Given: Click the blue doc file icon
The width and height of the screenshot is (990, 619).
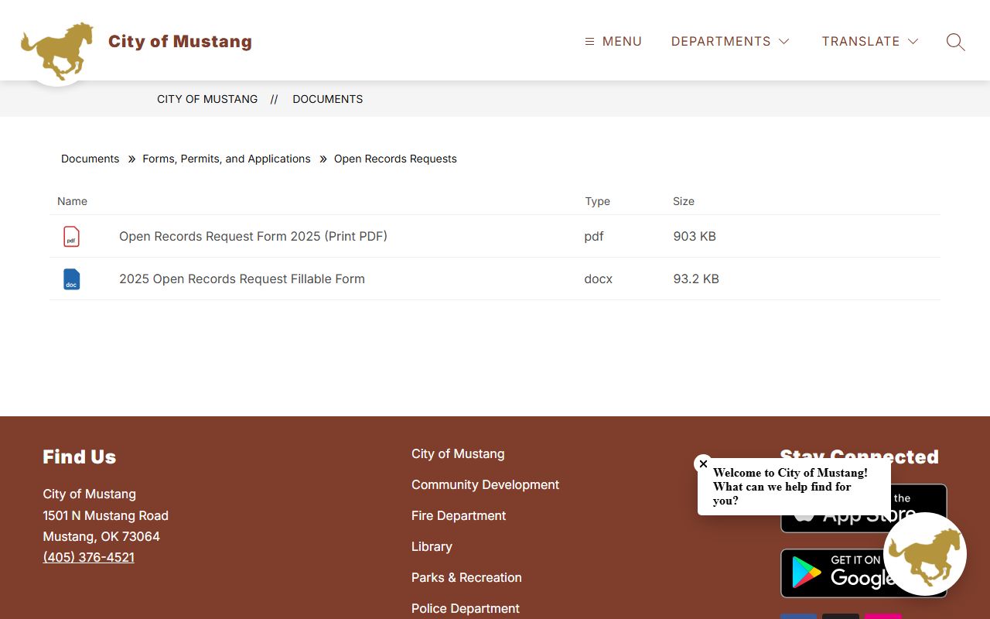Looking at the screenshot, I should click(x=71, y=279).
